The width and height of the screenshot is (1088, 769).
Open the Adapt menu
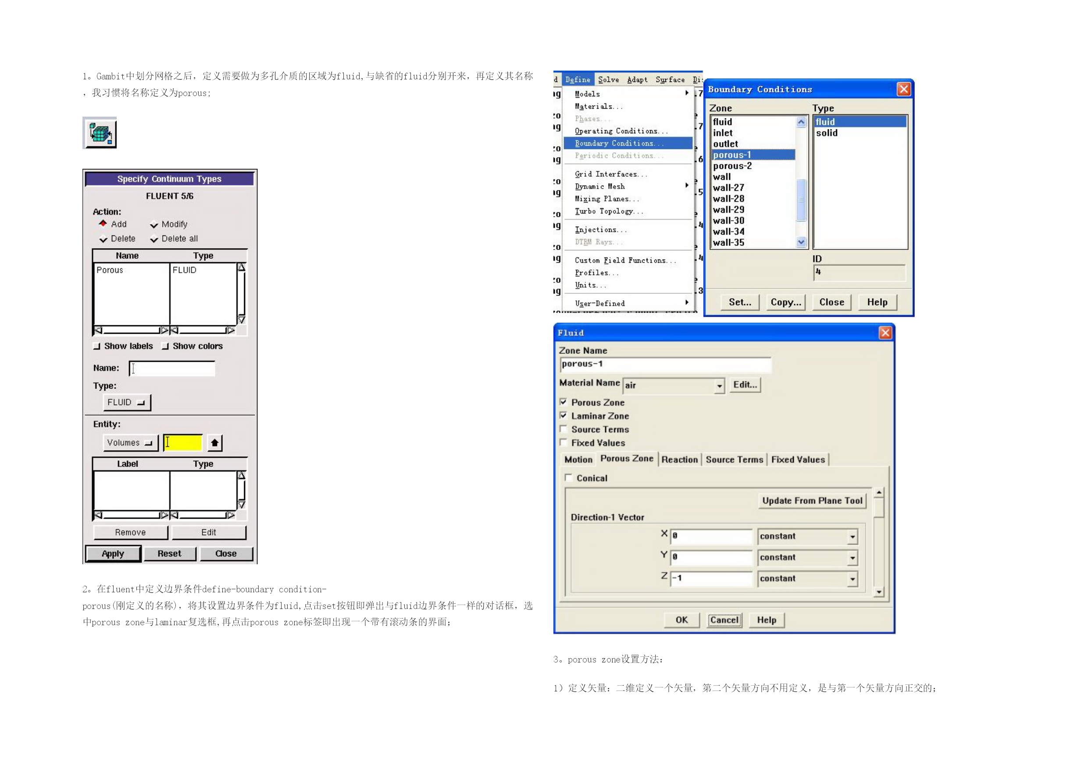(x=637, y=80)
